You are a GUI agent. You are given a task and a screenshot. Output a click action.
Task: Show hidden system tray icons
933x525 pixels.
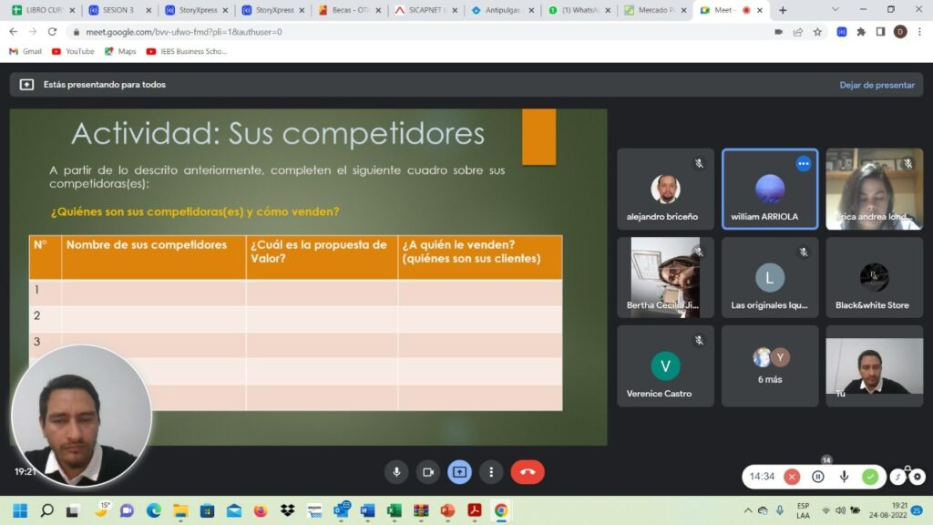click(748, 510)
